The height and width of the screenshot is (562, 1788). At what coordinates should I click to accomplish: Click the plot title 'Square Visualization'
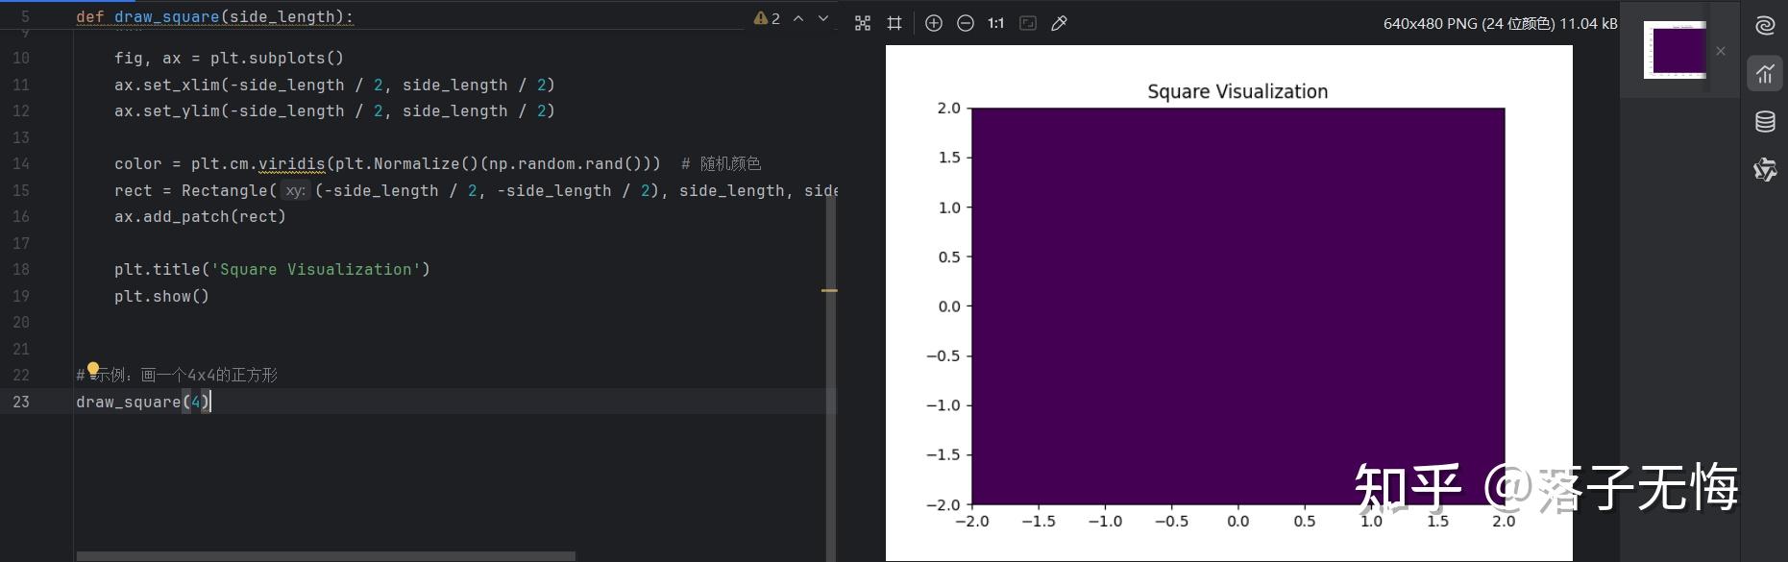tap(1237, 91)
